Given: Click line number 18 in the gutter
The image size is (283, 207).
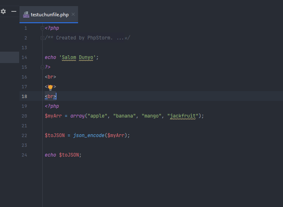Looking at the screenshot, I should point(24,96).
